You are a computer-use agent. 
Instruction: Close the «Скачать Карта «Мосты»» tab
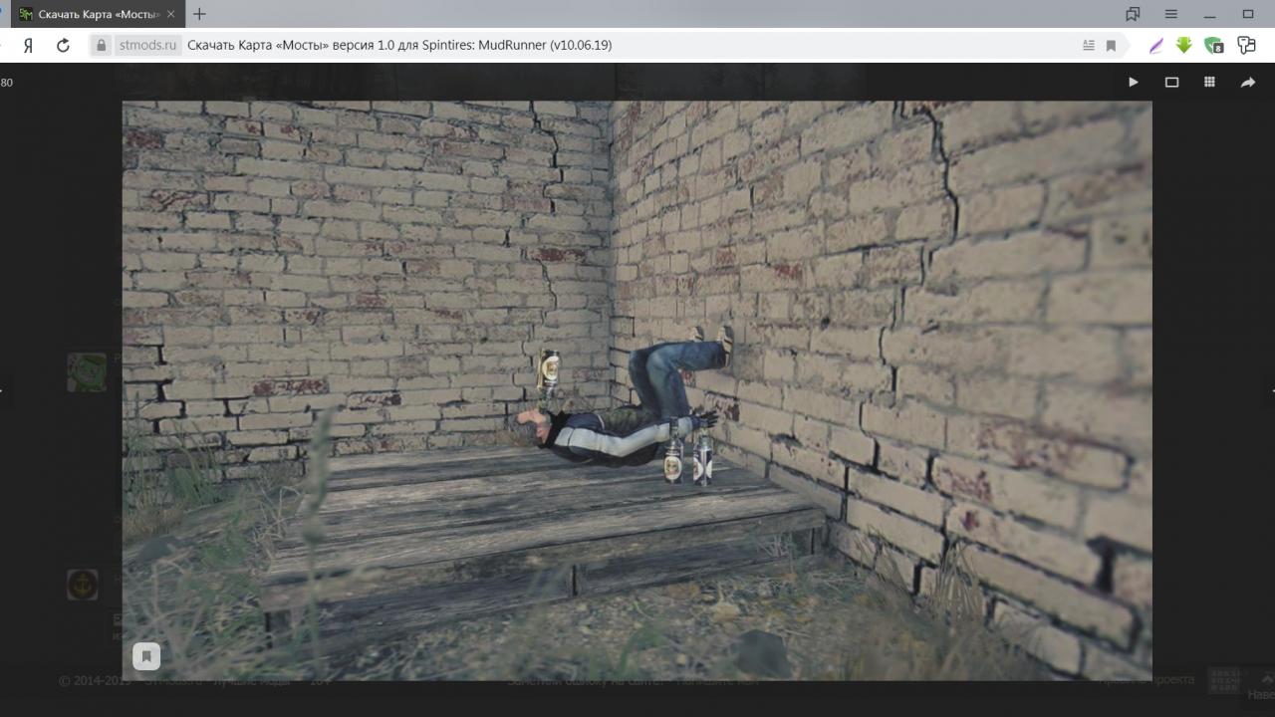[170, 14]
